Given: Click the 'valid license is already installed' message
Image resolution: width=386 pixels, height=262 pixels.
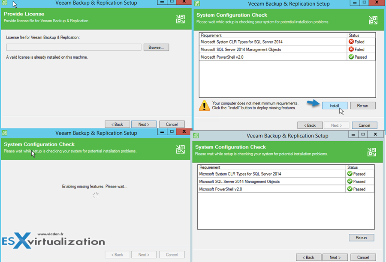Looking at the screenshot, I should (47, 57).
